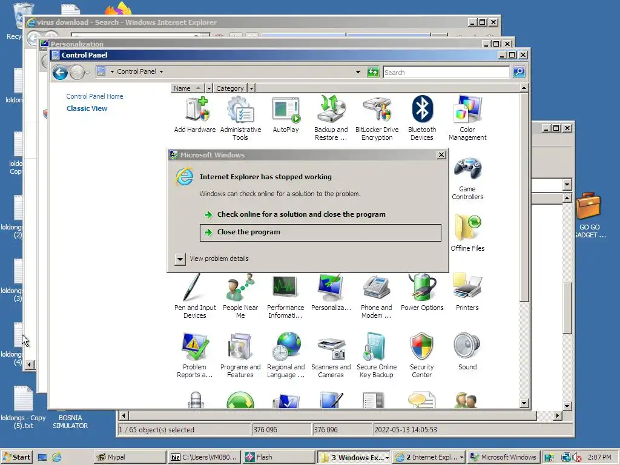Open Bluetooth Devices
The image size is (620, 465).
[422, 118]
